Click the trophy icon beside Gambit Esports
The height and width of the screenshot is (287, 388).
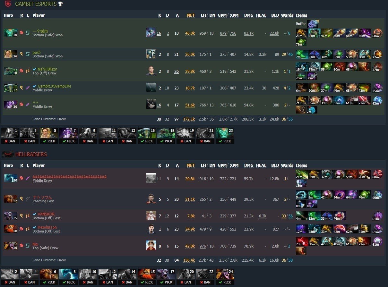tap(60, 4)
